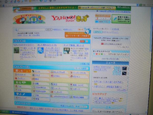153x115 pixels.
Task: Click the 今日は何の日 calendar icon
Action: pos(34,87)
